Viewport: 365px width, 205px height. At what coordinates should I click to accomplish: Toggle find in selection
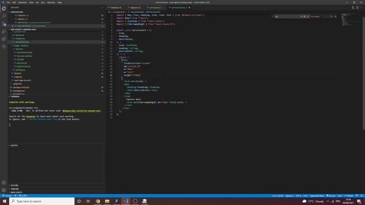pyautogui.click(x=331, y=17)
